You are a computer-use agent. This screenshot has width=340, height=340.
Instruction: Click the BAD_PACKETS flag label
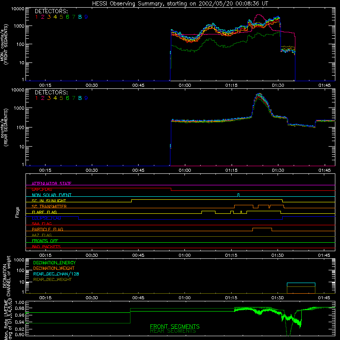tap(46, 246)
